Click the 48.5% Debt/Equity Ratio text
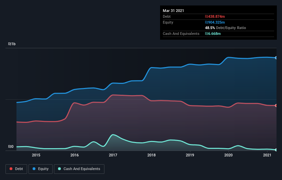This screenshot has width=282, height=180. [x=226, y=28]
